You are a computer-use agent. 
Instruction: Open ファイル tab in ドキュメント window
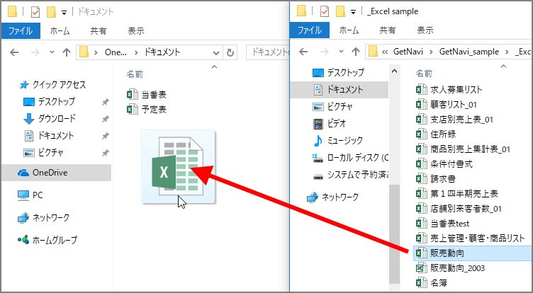click(x=21, y=31)
